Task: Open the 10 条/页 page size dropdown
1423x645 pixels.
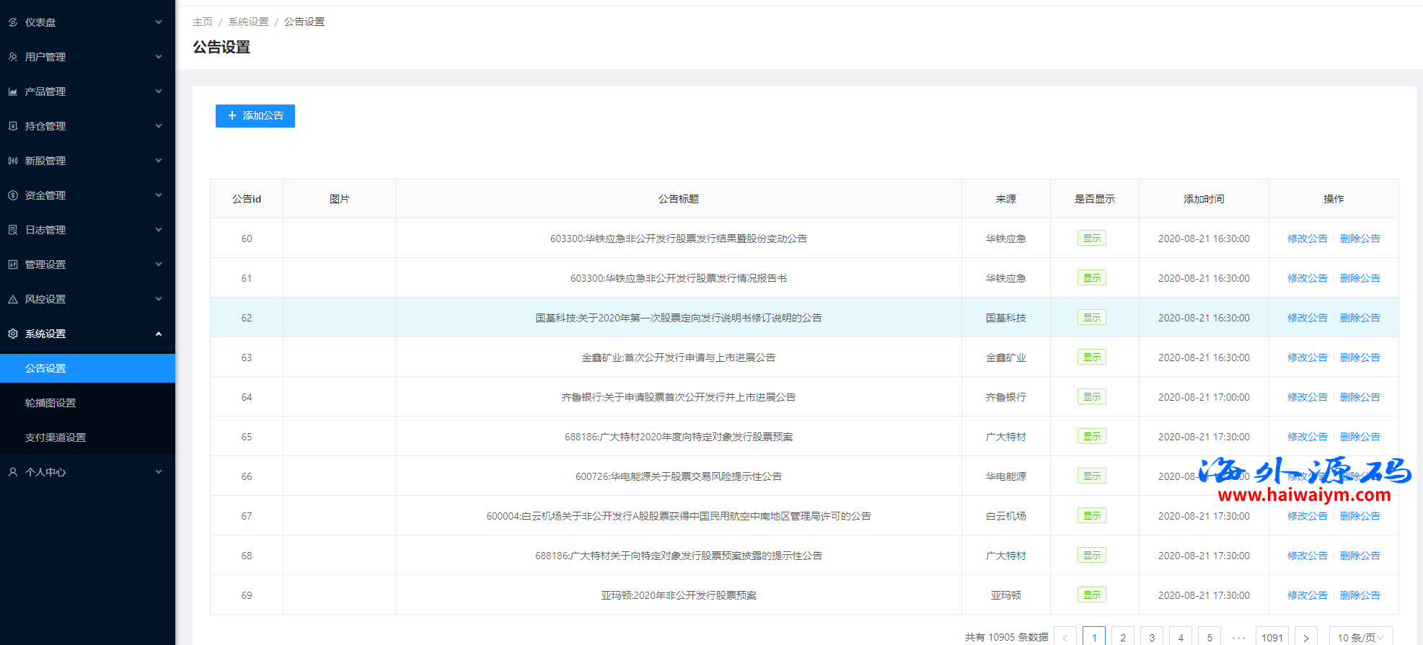Action: (x=1360, y=637)
